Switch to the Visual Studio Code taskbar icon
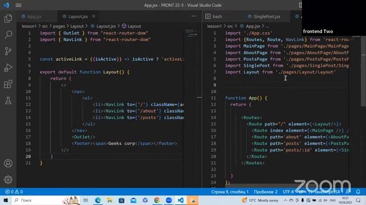366x205 pixels. click(x=181, y=200)
